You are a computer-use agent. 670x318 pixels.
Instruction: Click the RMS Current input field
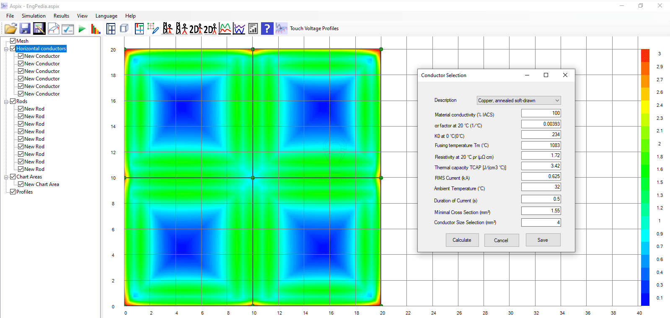coord(541,176)
